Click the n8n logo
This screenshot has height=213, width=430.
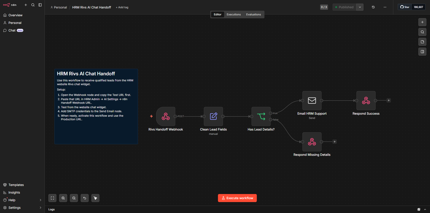pyautogui.click(x=10, y=5)
